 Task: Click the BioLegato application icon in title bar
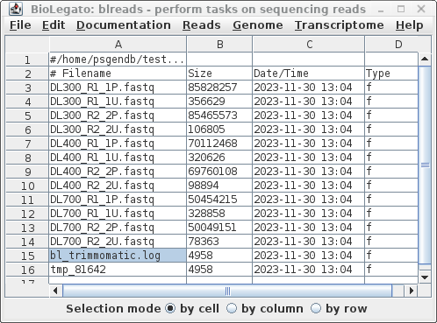point(16,9)
